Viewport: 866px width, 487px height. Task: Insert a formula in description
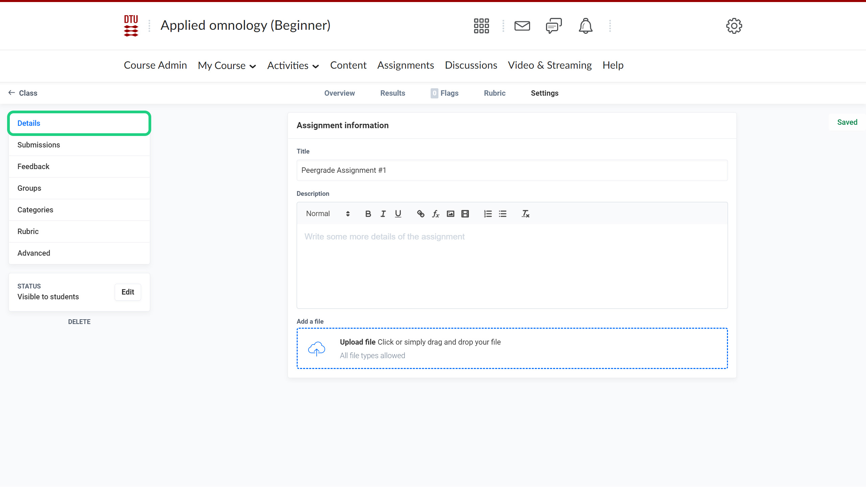pyautogui.click(x=435, y=214)
